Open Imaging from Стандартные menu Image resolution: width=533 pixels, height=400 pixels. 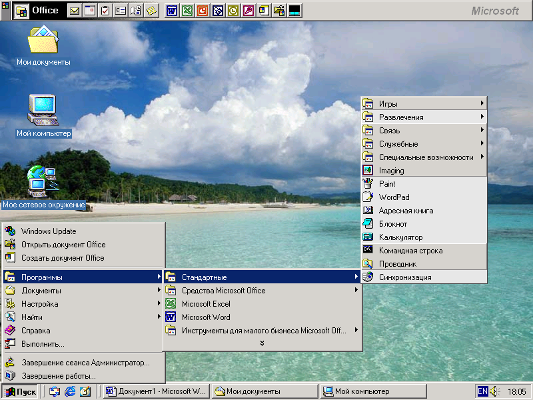[x=424, y=171]
